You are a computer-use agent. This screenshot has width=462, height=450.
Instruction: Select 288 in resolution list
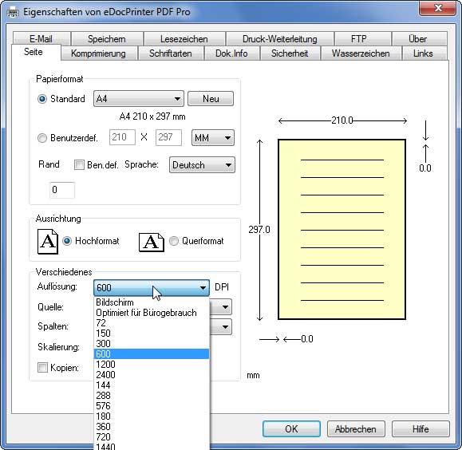pos(152,396)
